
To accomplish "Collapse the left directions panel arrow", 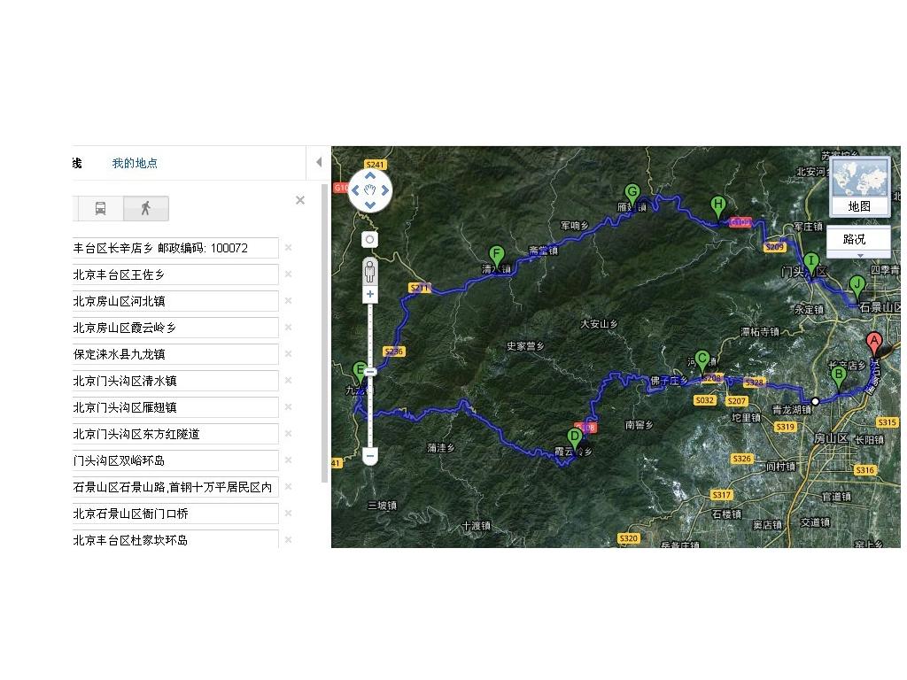I will (319, 162).
